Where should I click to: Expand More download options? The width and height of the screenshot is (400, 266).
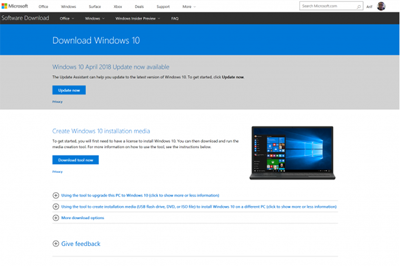point(82,218)
